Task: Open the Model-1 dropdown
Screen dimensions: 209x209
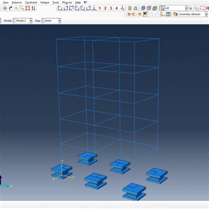Action: click(22, 21)
